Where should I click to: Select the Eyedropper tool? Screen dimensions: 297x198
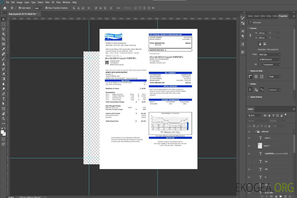[3, 49]
